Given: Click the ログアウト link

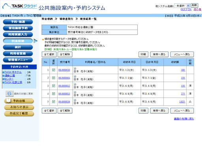Looking at the screenshot, I should pyautogui.click(x=186, y=9).
